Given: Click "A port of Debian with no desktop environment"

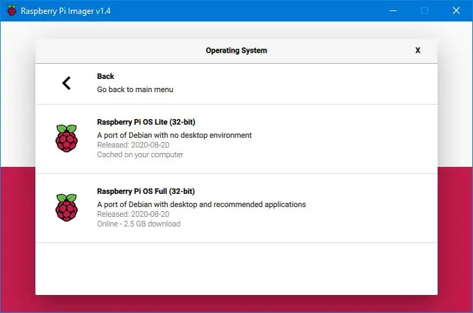Looking at the screenshot, I should pos(174,135).
